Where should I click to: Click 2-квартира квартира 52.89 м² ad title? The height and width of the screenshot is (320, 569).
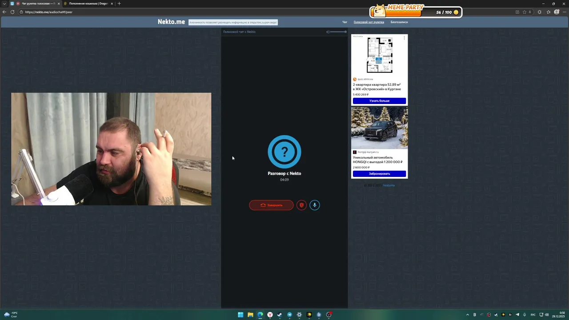[x=377, y=87]
